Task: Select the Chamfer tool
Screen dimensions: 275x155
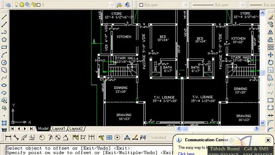Action: point(271,123)
